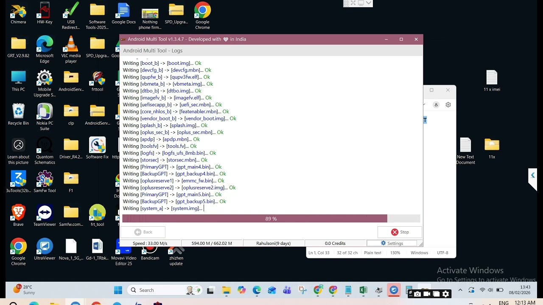Open the recorder overlay settings gear

click(445, 294)
